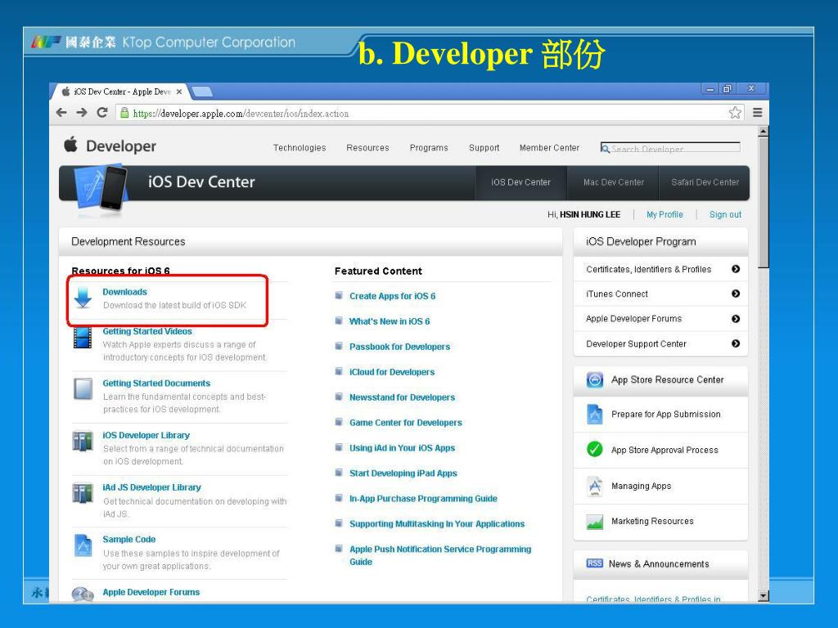Click the Sample Code blueprint icon
This screenshot has width=838, height=628.
[83, 545]
